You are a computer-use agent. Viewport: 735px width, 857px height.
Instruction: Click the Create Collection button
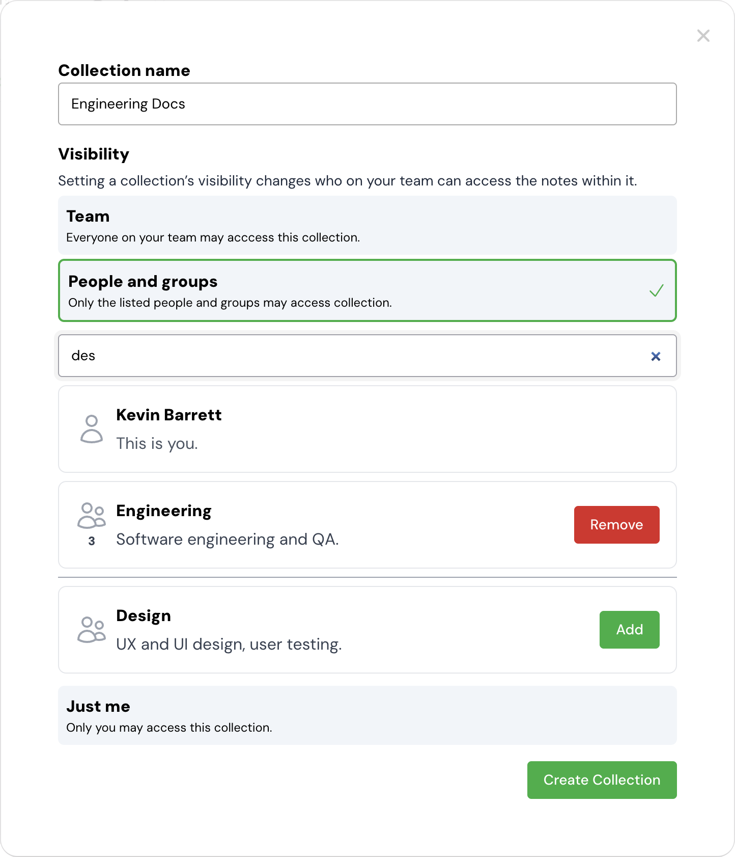[602, 780]
